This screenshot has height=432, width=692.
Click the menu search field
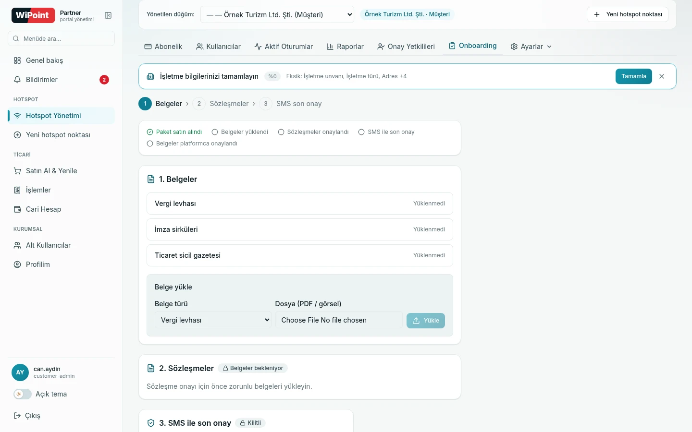61,38
